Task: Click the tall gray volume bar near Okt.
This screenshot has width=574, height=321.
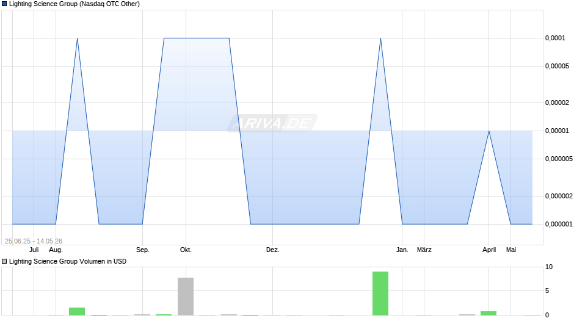Action: (186, 297)
